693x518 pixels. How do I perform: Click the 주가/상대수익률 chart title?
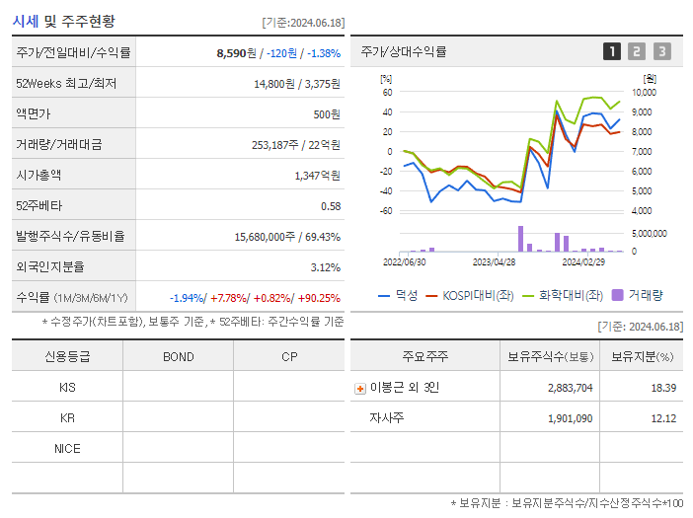pos(404,51)
